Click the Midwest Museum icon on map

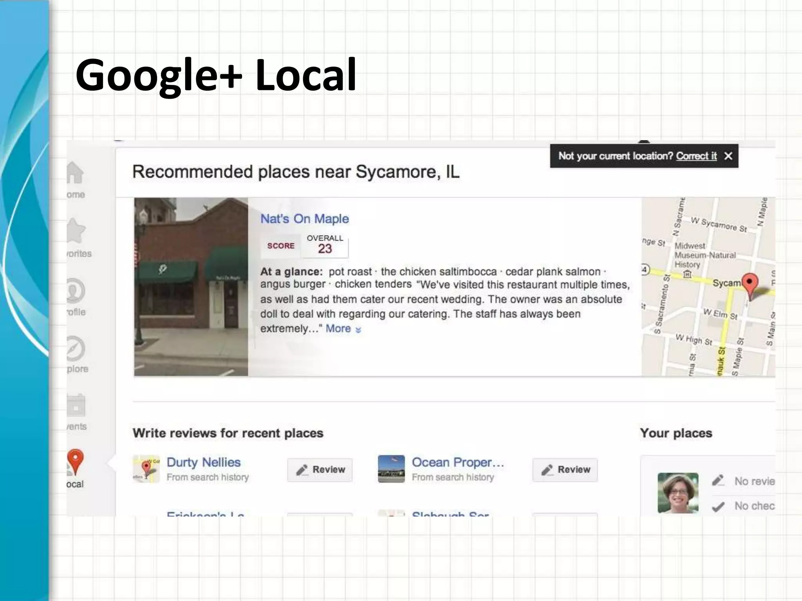tap(687, 274)
